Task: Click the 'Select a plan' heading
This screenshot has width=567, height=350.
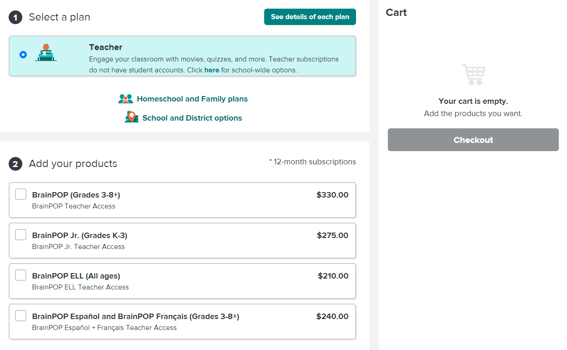Action: [60, 17]
